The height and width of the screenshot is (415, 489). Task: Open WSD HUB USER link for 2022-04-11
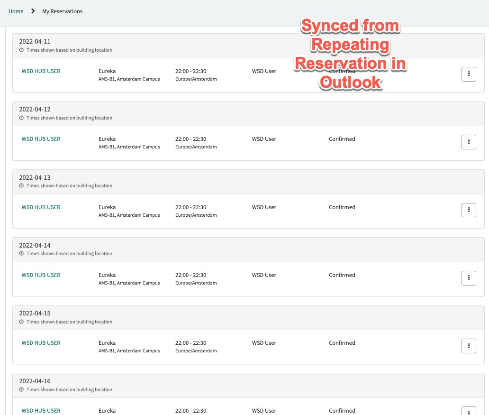point(41,71)
